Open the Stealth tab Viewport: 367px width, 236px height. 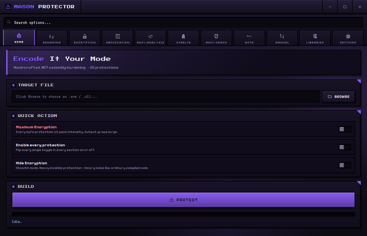pyautogui.click(x=183, y=38)
